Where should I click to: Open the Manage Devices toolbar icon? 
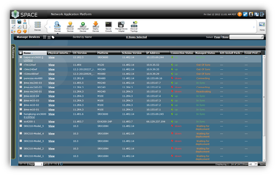57,27
